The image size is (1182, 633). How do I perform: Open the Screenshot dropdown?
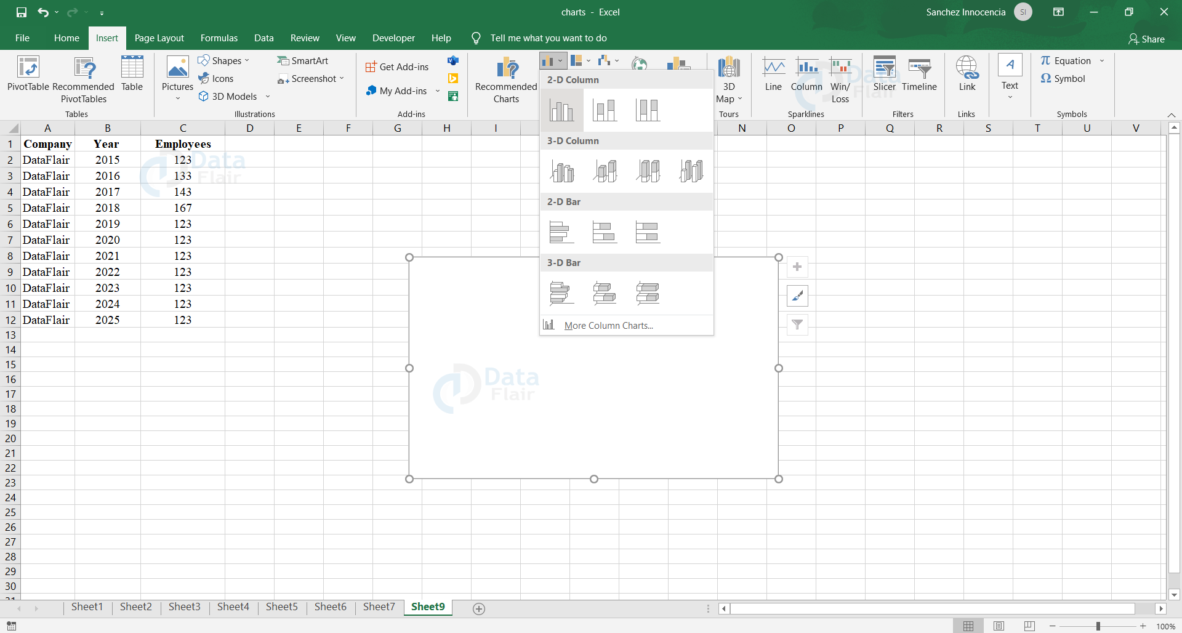(x=342, y=78)
